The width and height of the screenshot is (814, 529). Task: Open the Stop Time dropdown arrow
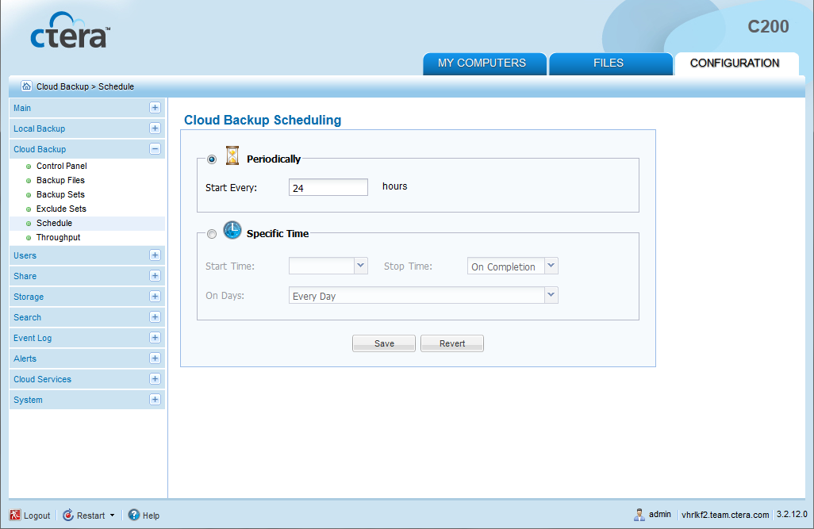tap(551, 266)
